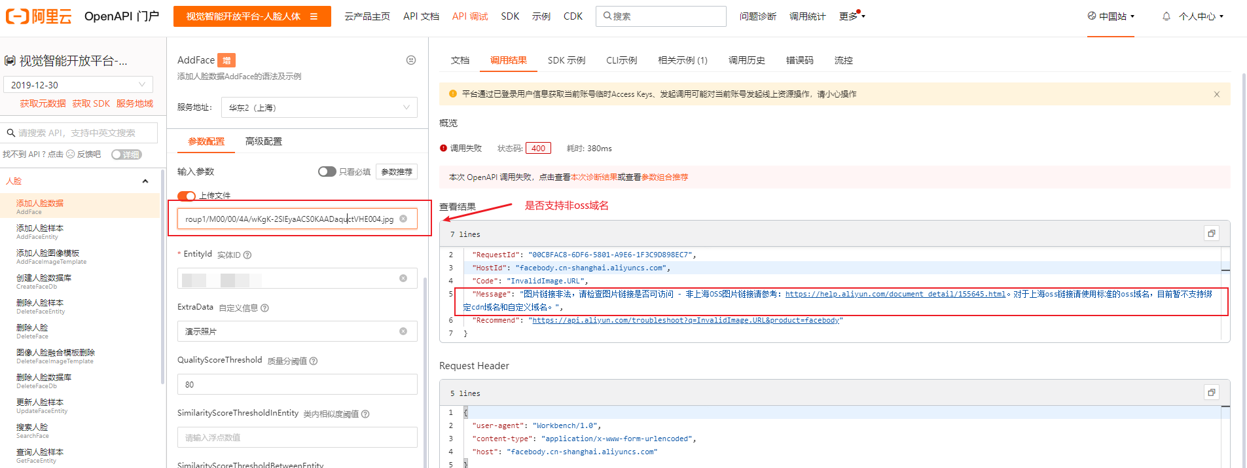Image resolution: width=1247 pixels, height=468 pixels.
Task: Clear the uploaded image URL field
Action: point(403,219)
